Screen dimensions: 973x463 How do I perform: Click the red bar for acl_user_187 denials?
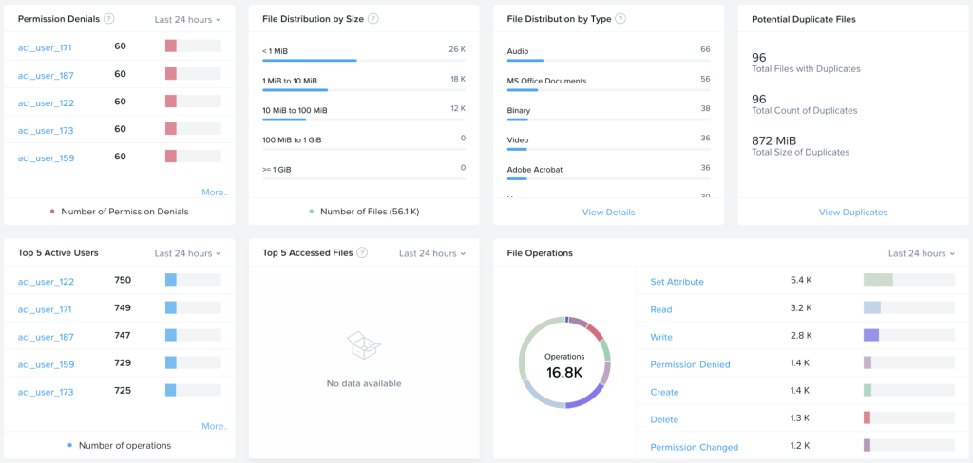tap(171, 74)
